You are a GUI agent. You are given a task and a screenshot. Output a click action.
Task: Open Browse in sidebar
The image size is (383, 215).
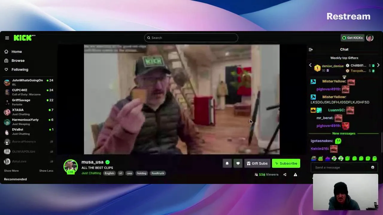[x=14, y=61]
